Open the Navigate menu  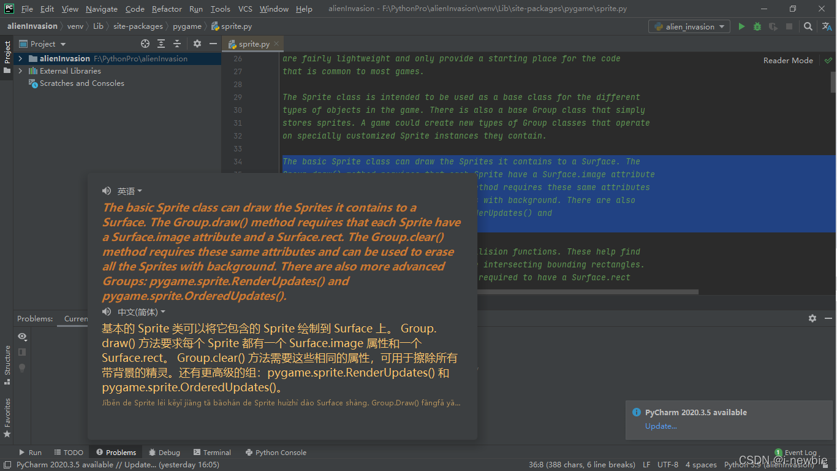[102, 9]
